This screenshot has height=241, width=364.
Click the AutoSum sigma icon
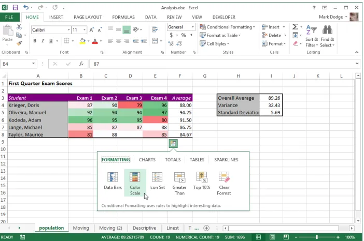[295, 27]
